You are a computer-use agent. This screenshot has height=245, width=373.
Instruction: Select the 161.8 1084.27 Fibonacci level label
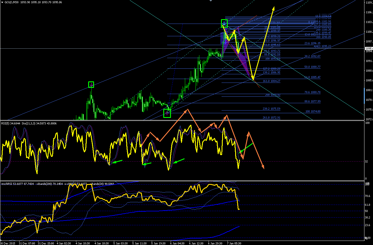(271, 81)
